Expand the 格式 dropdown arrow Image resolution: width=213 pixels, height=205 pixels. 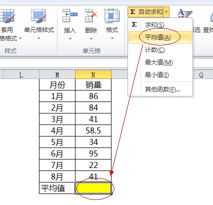112,38
